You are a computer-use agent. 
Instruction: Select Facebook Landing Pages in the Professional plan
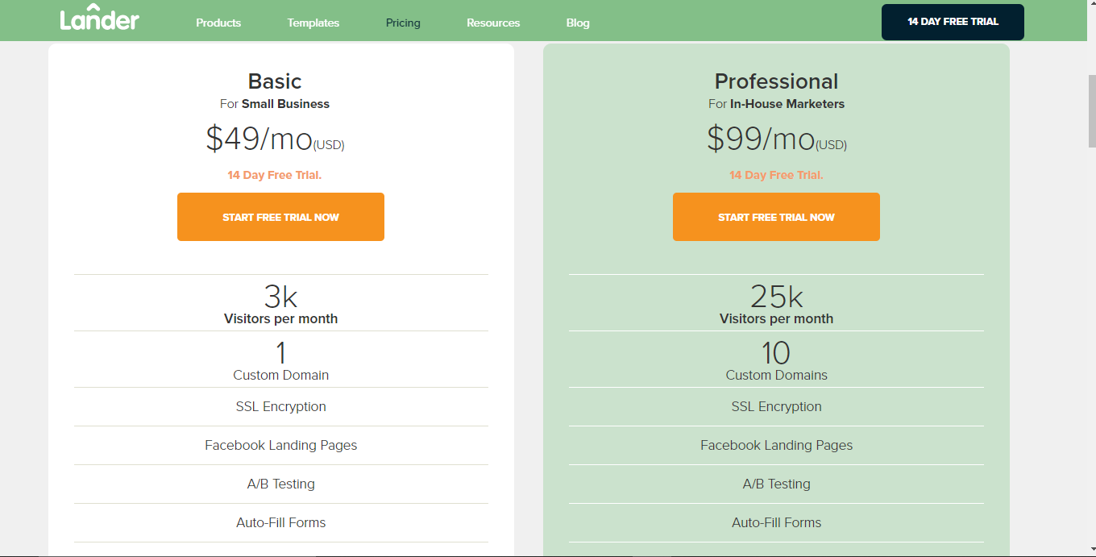click(x=776, y=445)
